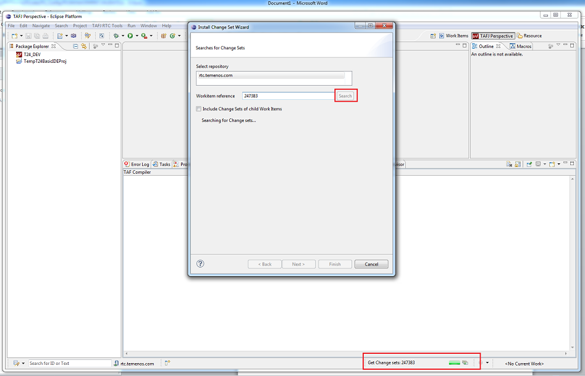Screen dimensions: 585x376
Task: Open Package Explorer view menu triangle
Action: [103, 46]
